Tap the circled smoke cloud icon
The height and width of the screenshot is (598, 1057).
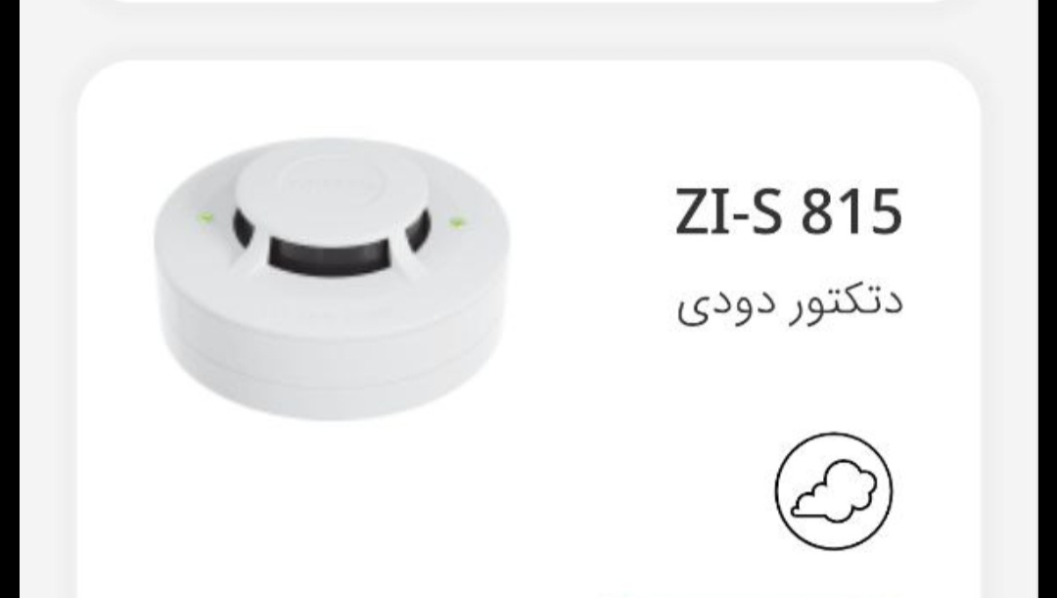click(833, 490)
